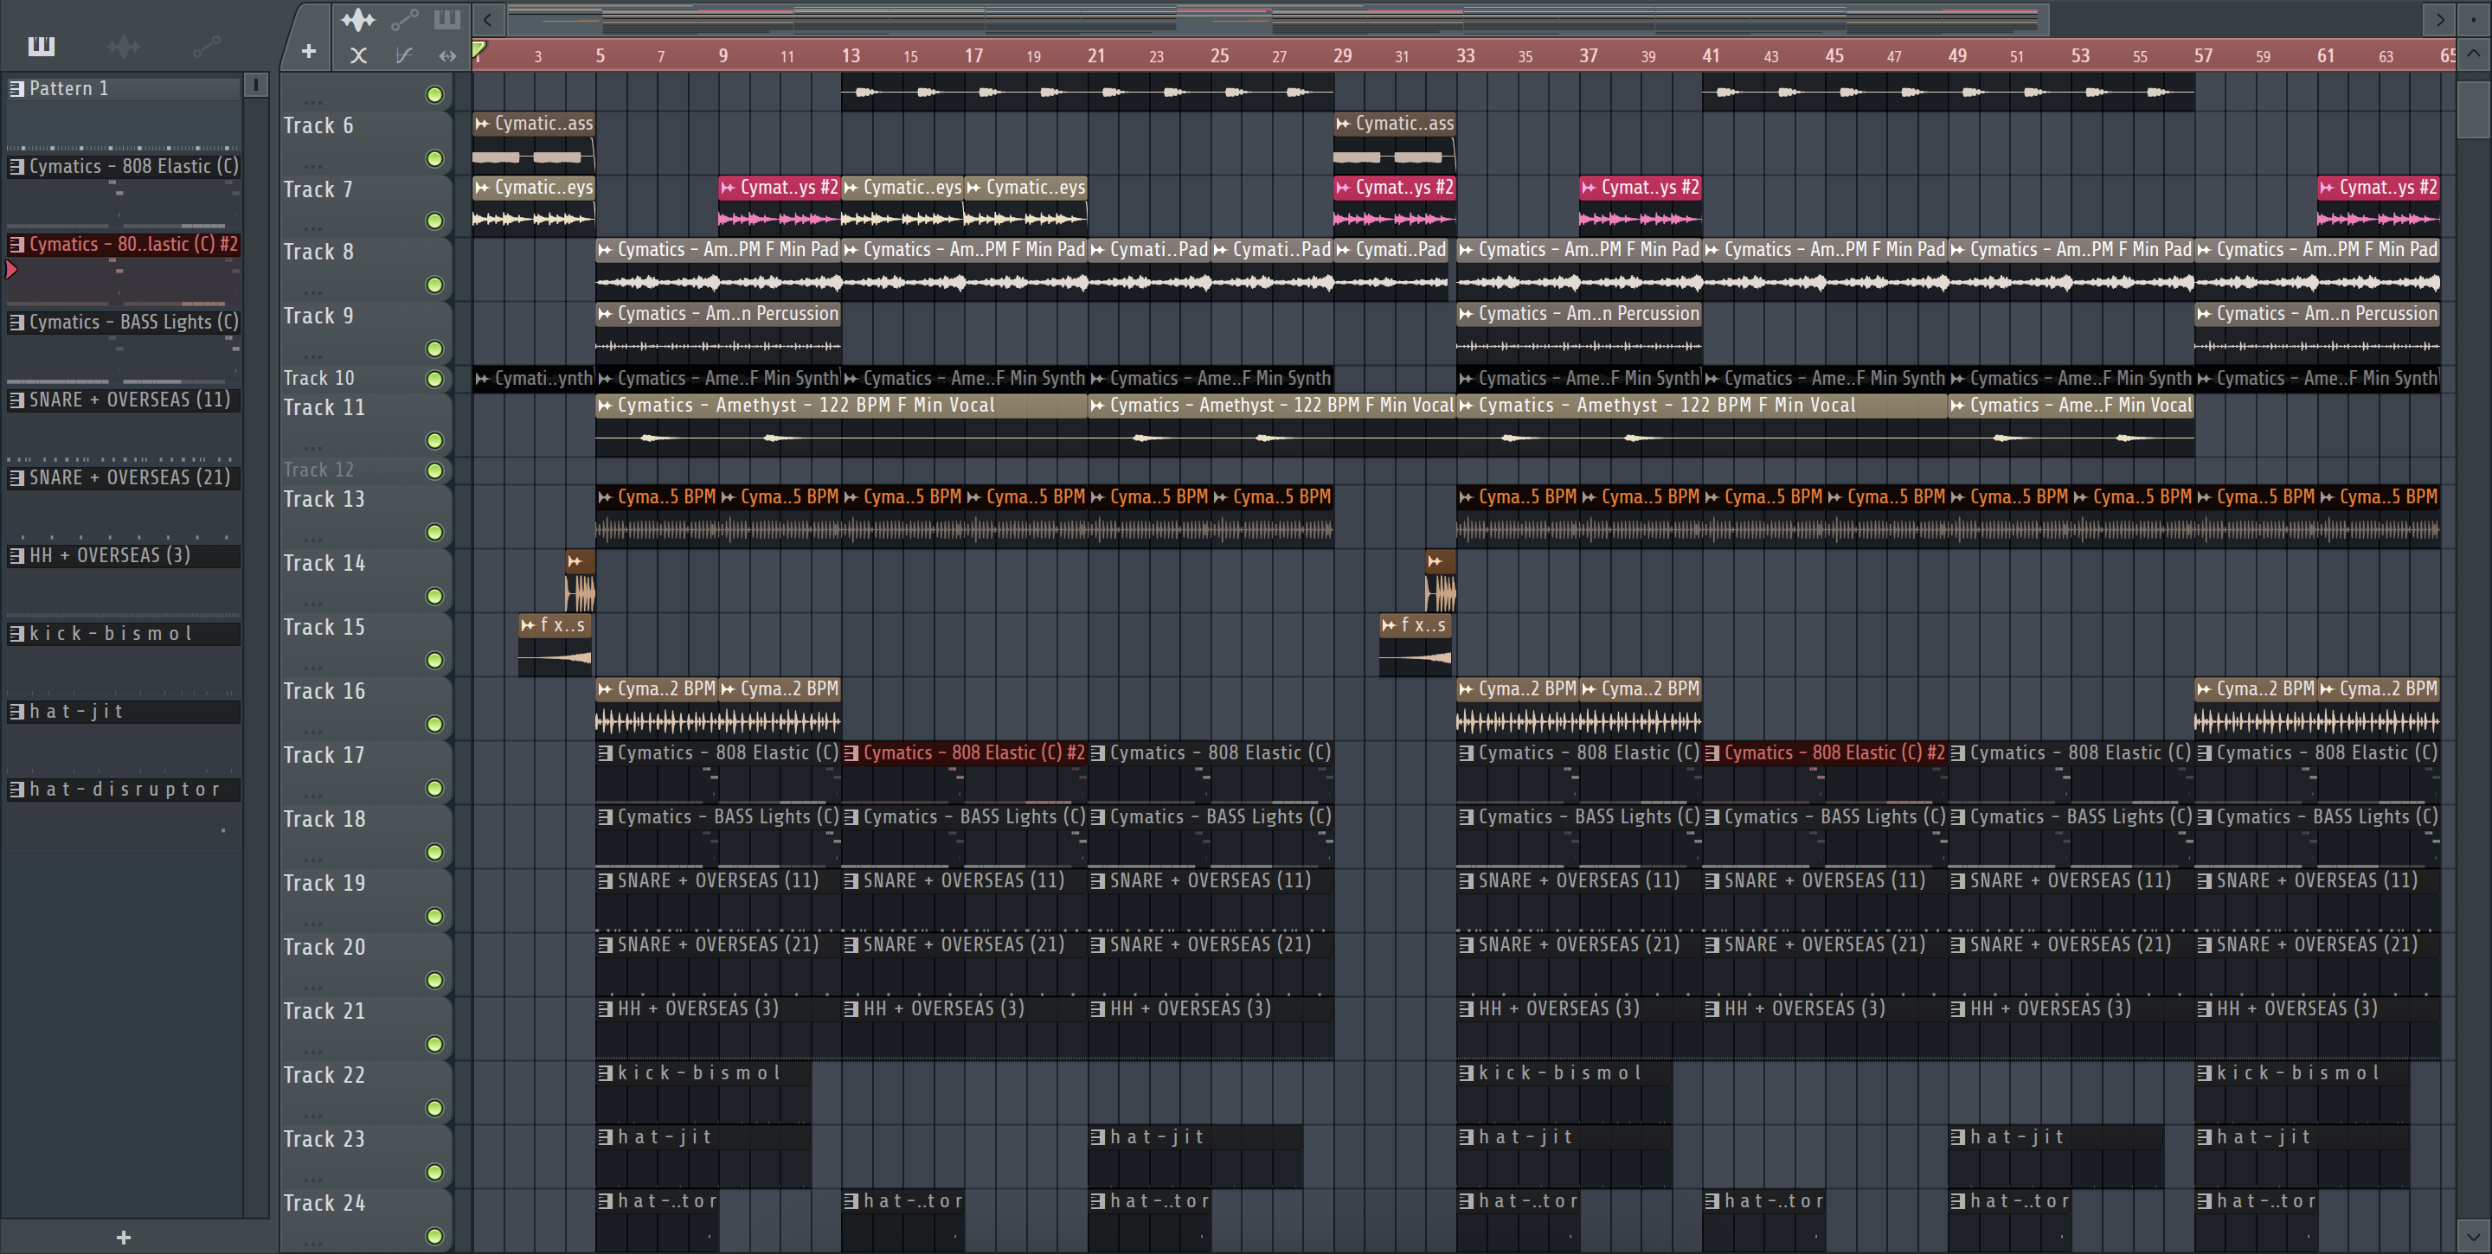Click the small button right of Pattern 1
Screen dimensions: 2492x1254
tap(255, 85)
